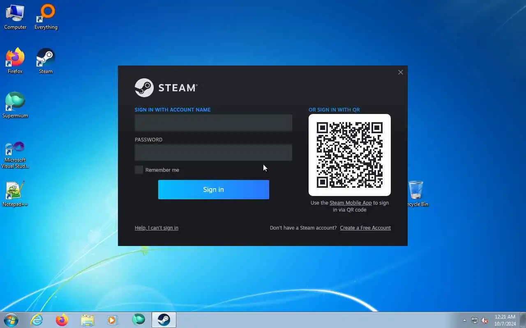Click the Sign in button
Screen dimensions: 526x328
(x=214, y=189)
